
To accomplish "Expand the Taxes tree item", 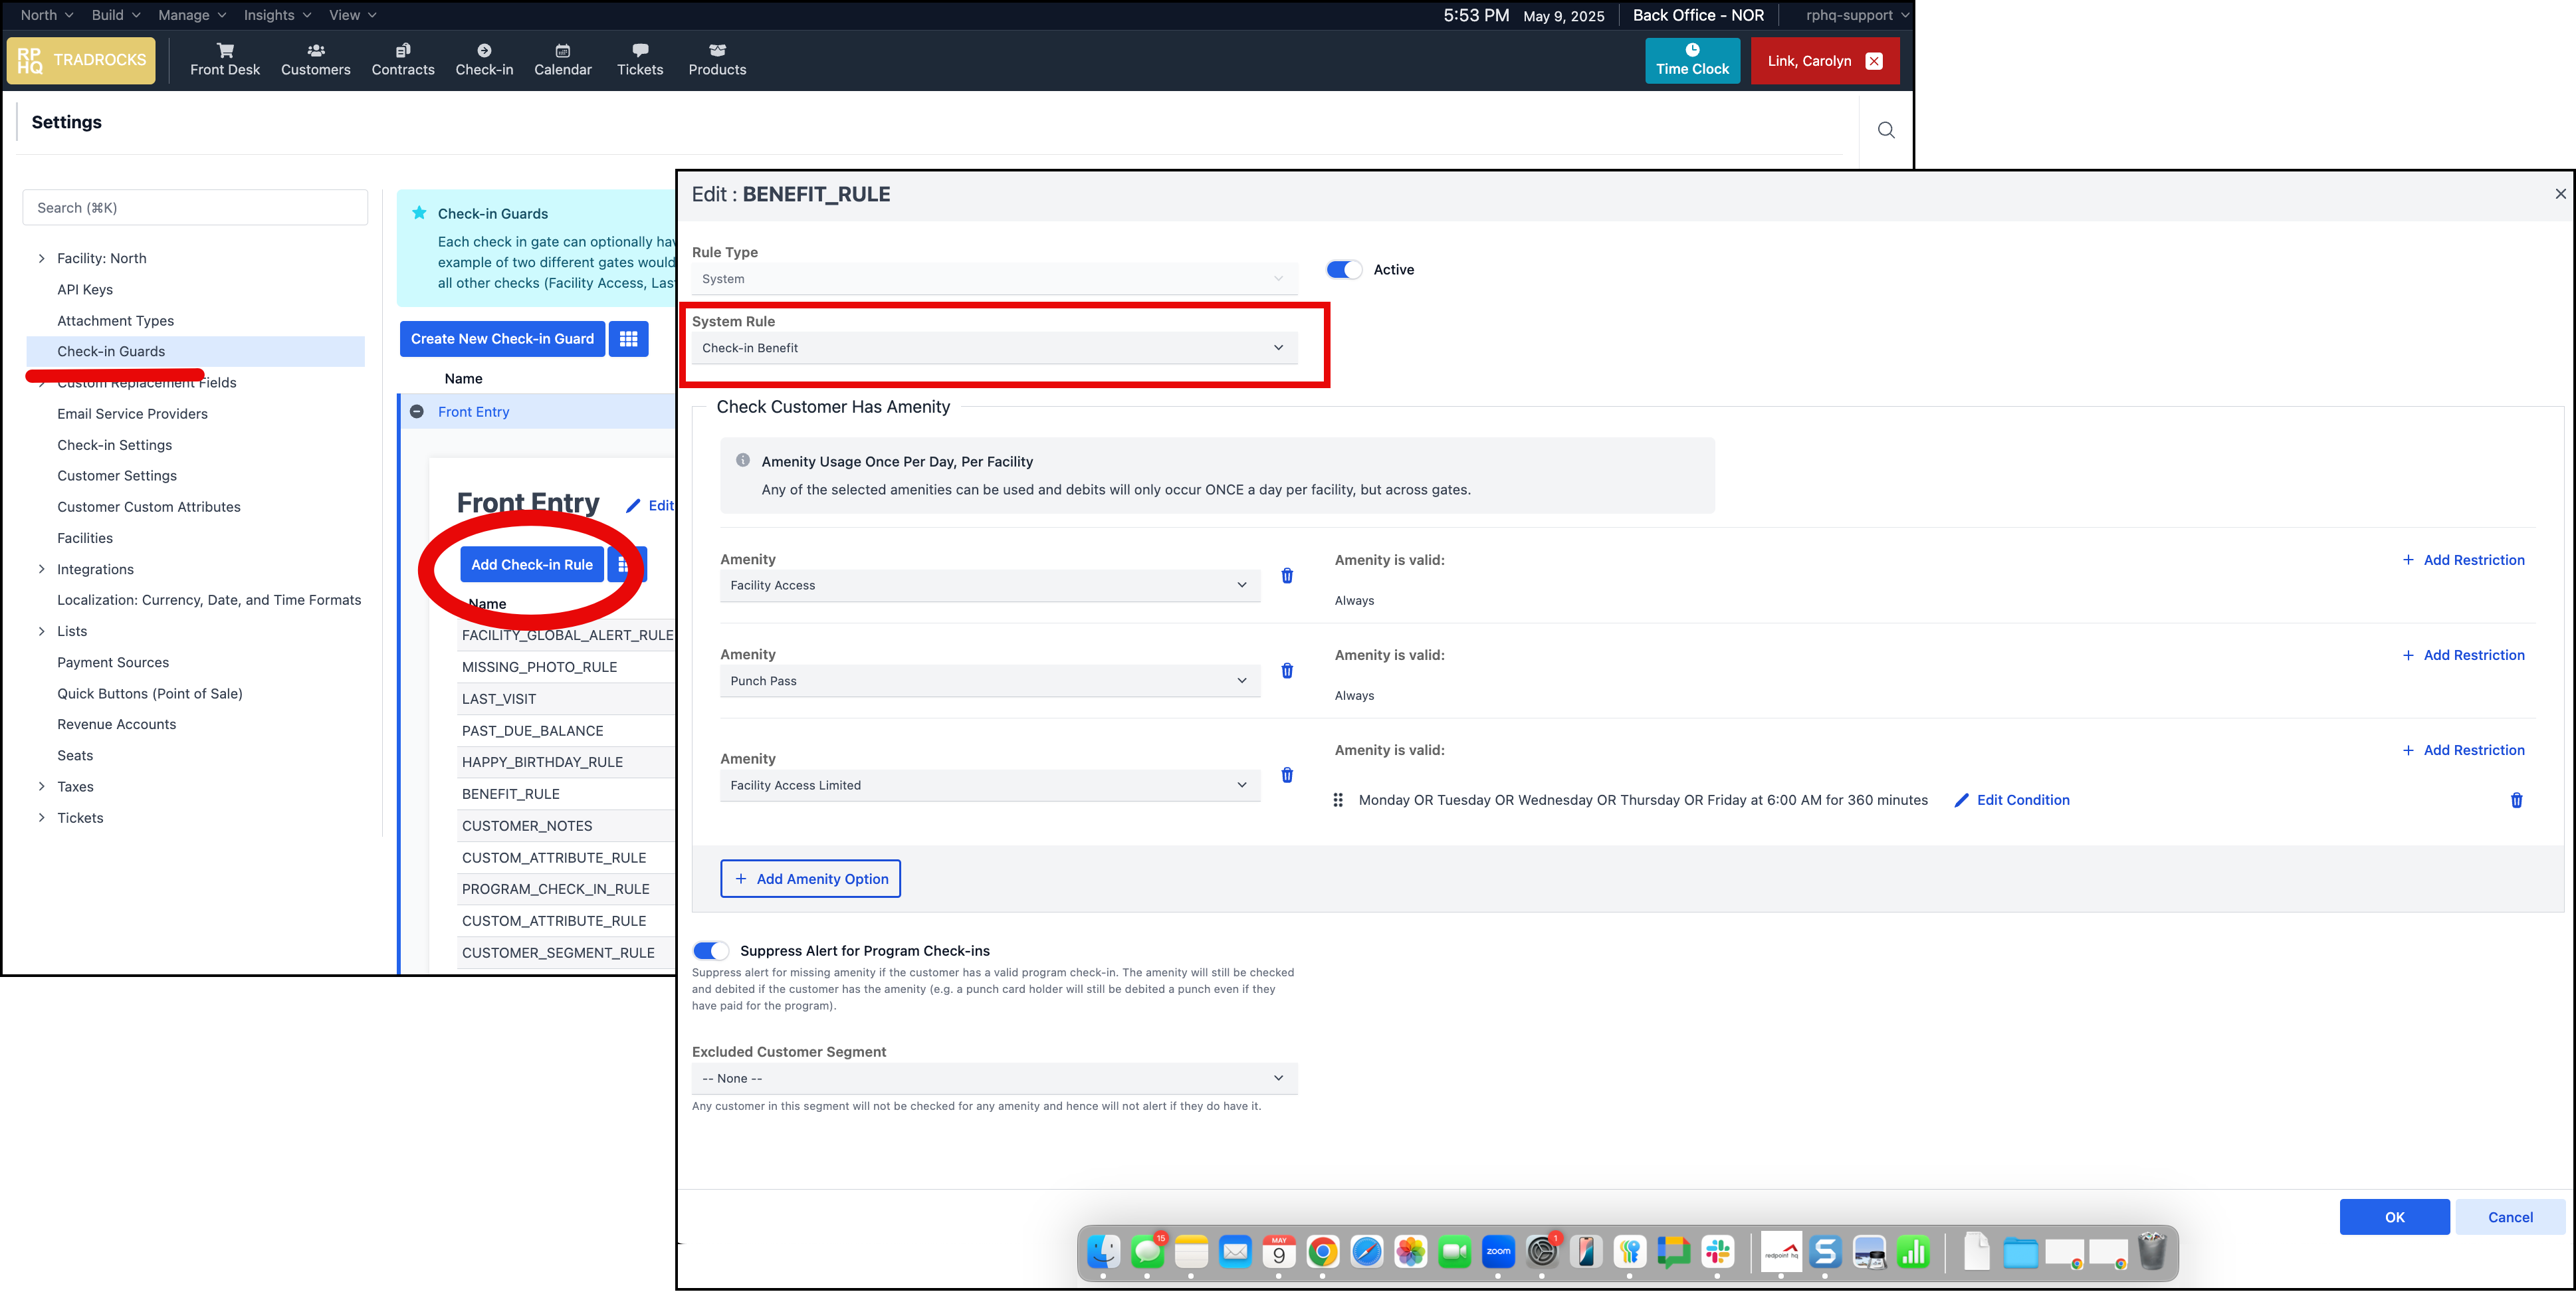I will [x=41, y=787].
